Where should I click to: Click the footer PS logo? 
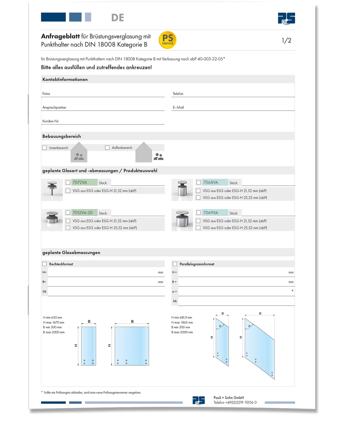(x=199, y=400)
